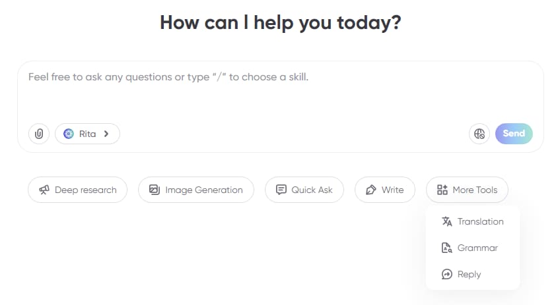This screenshot has width=558, height=305.
Task: Click the picture icon in Image Generation
Action: [155, 190]
